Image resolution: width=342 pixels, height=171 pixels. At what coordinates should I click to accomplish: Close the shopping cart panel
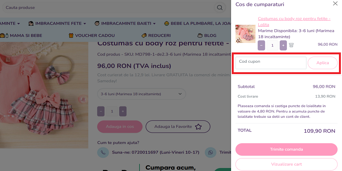click(x=335, y=4)
